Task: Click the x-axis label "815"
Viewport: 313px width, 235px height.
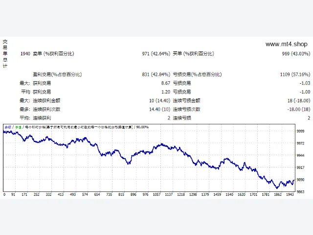Action: (x=121, y=194)
